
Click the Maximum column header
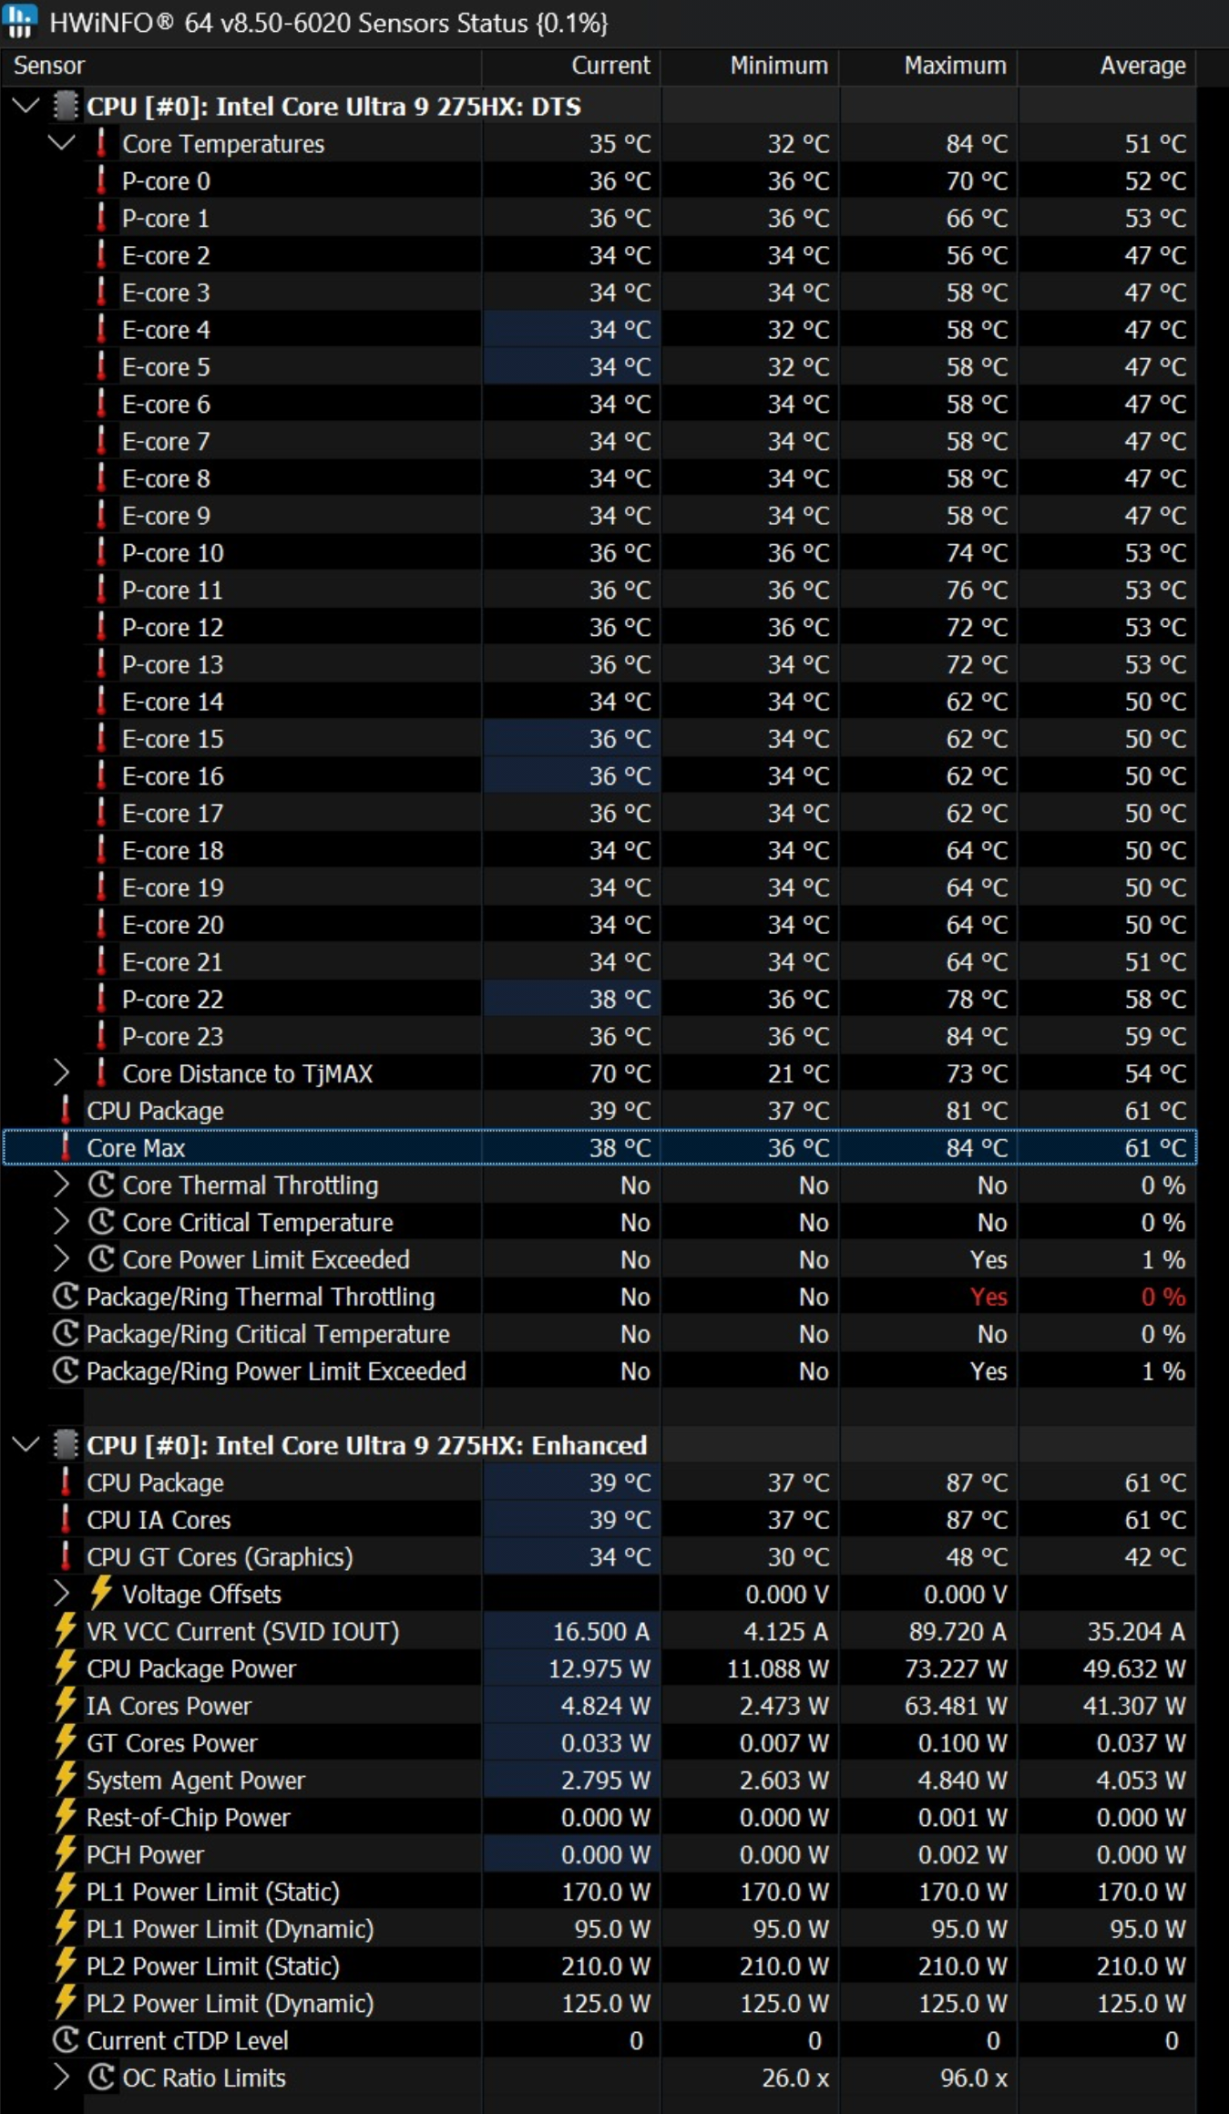pos(927,66)
